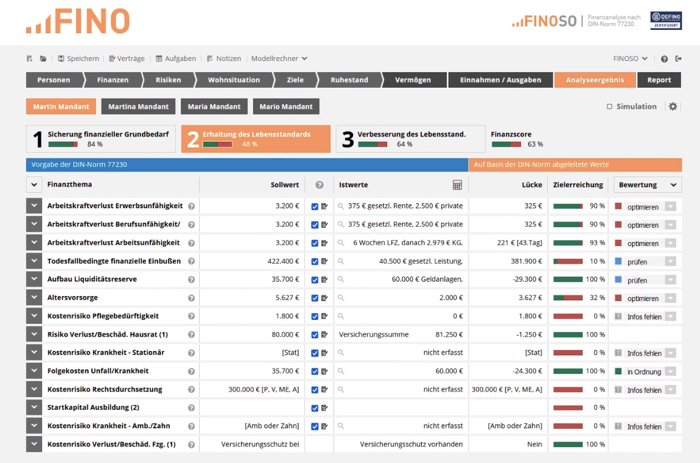The width and height of the screenshot is (700, 463).
Task: Select the Martina Mandant button
Action: 138,107
